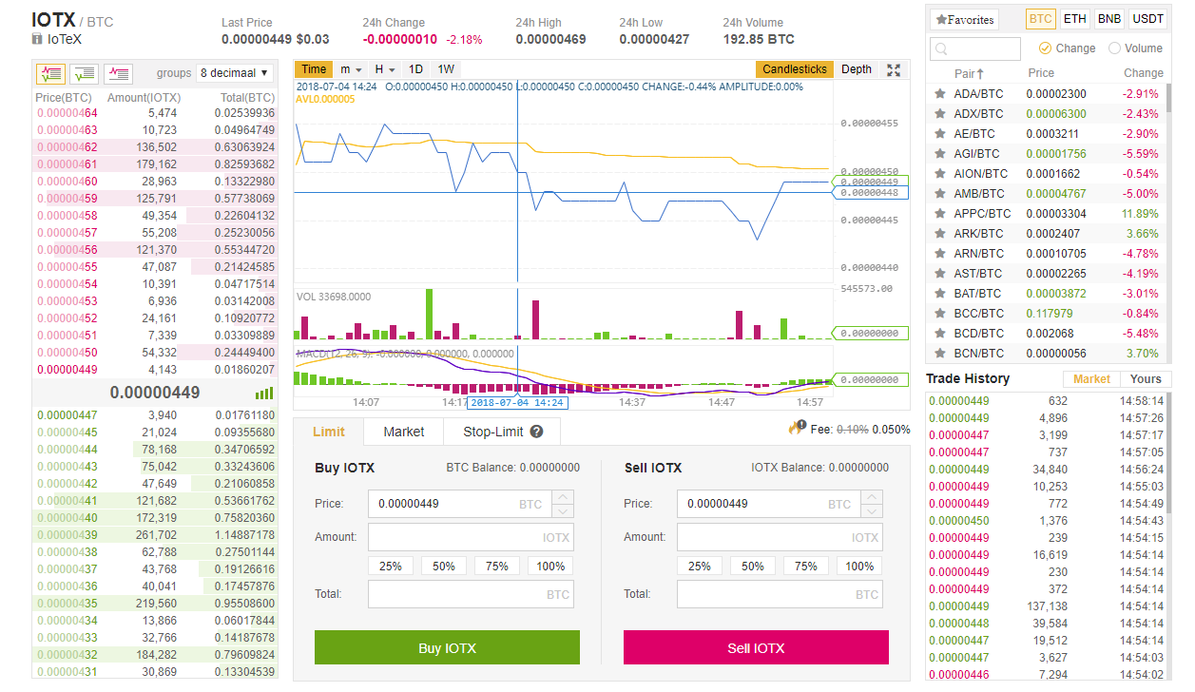Click the Buy IOTX Price input field
1195x692 pixels.
[x=460, y=504]
